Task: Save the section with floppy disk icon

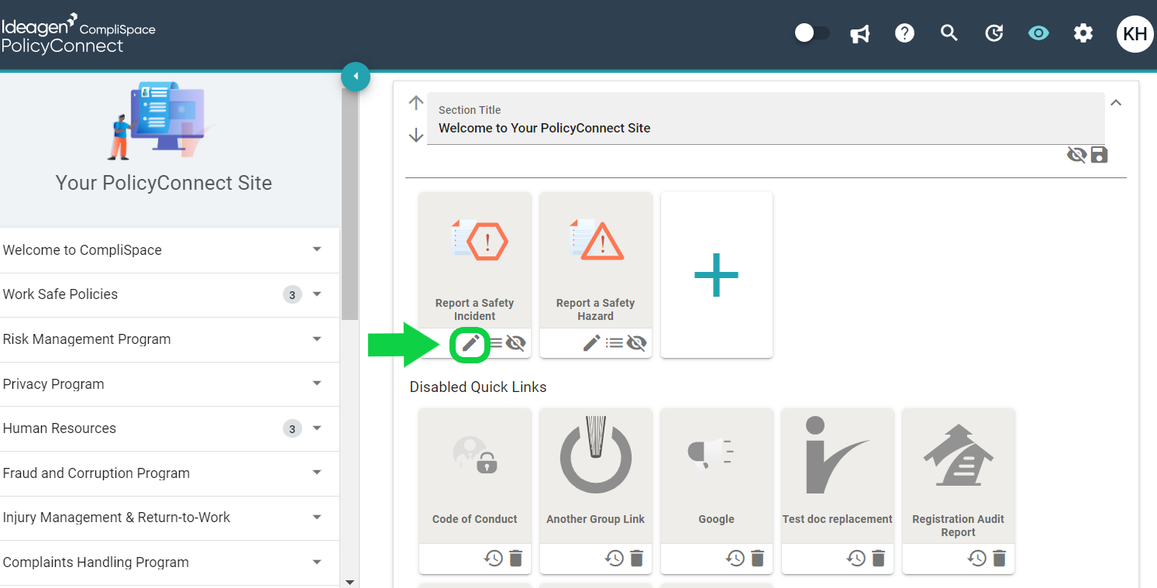Action: [1099, 155]
